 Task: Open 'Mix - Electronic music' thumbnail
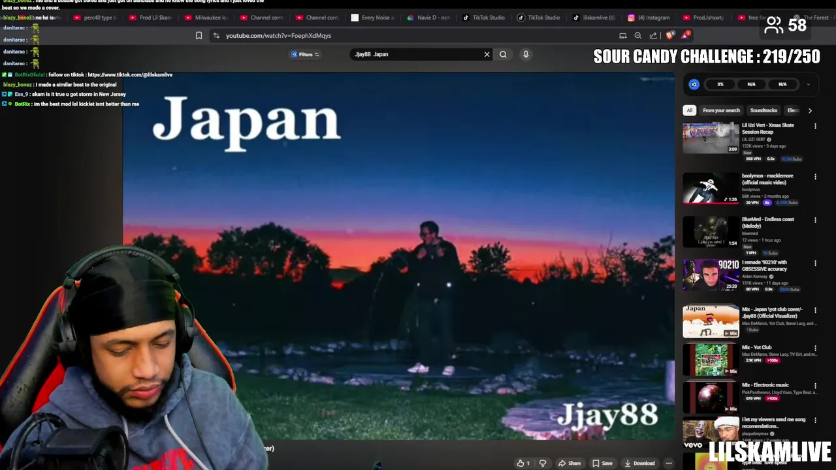(x=711, y=397)
